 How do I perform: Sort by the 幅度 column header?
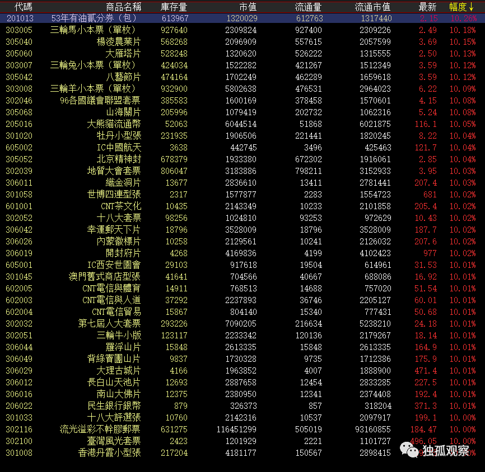461,7
